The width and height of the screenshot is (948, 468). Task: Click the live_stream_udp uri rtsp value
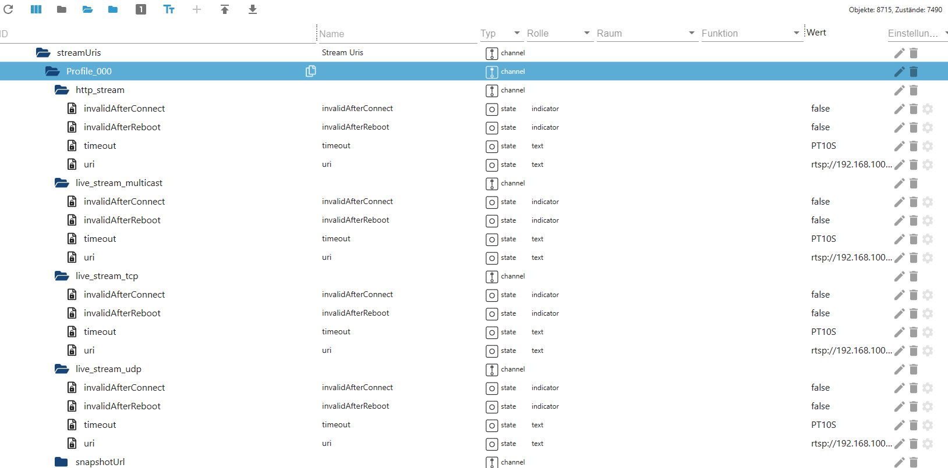point(851,443)
